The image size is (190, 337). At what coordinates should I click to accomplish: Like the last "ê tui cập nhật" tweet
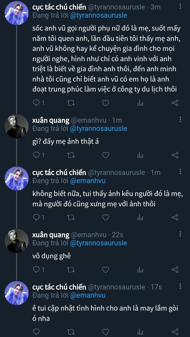point(106,331)
